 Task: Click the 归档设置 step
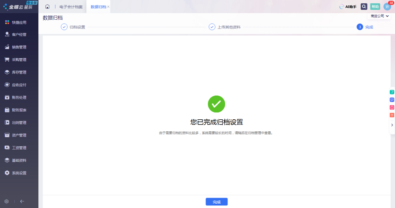pyautogui.click(x=73, y=27)
